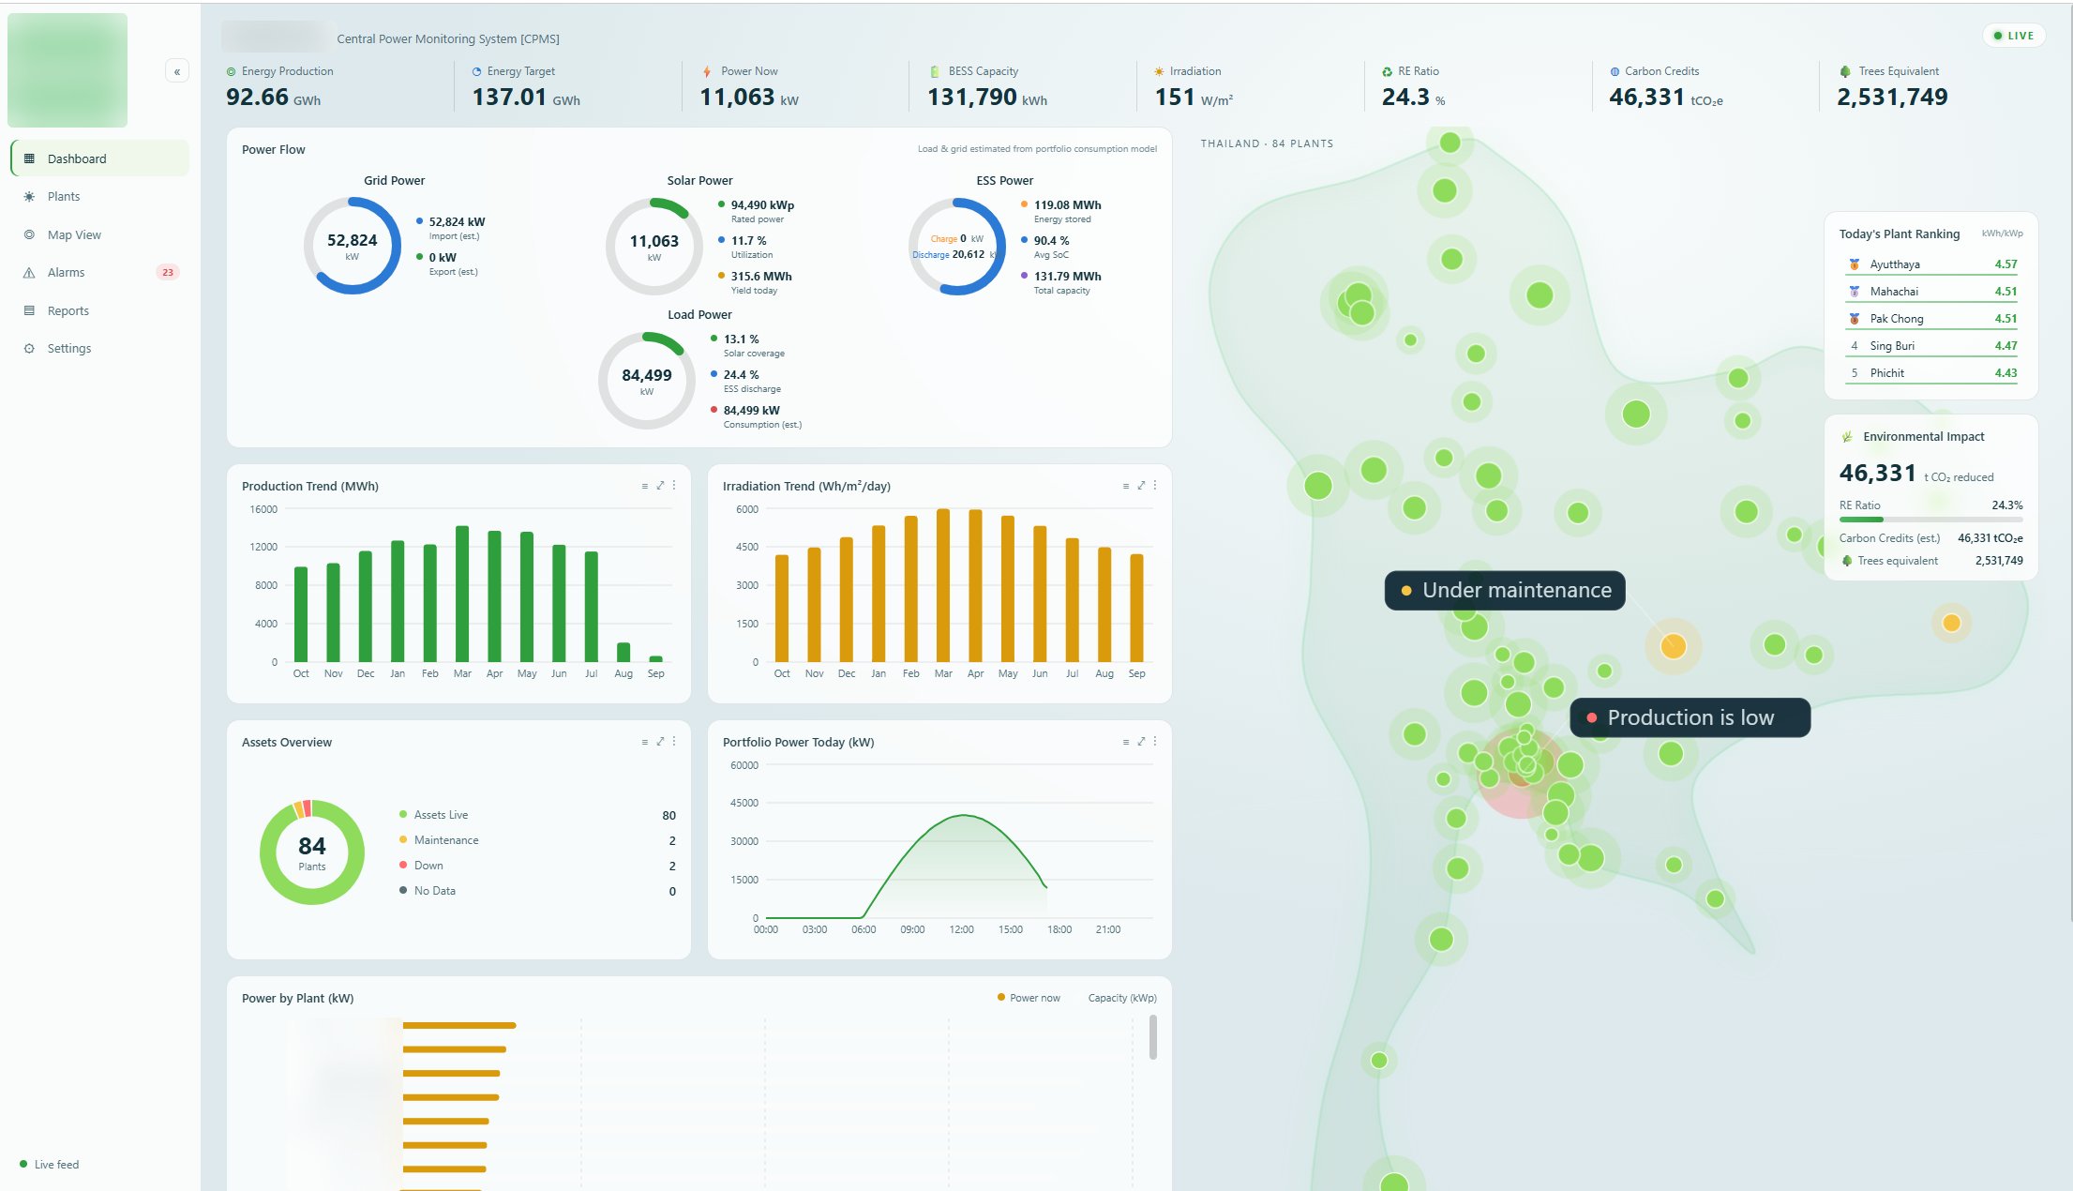
Task: Expand Irradiation Trend chart to fullscreen
Action: click(1141, 486)
